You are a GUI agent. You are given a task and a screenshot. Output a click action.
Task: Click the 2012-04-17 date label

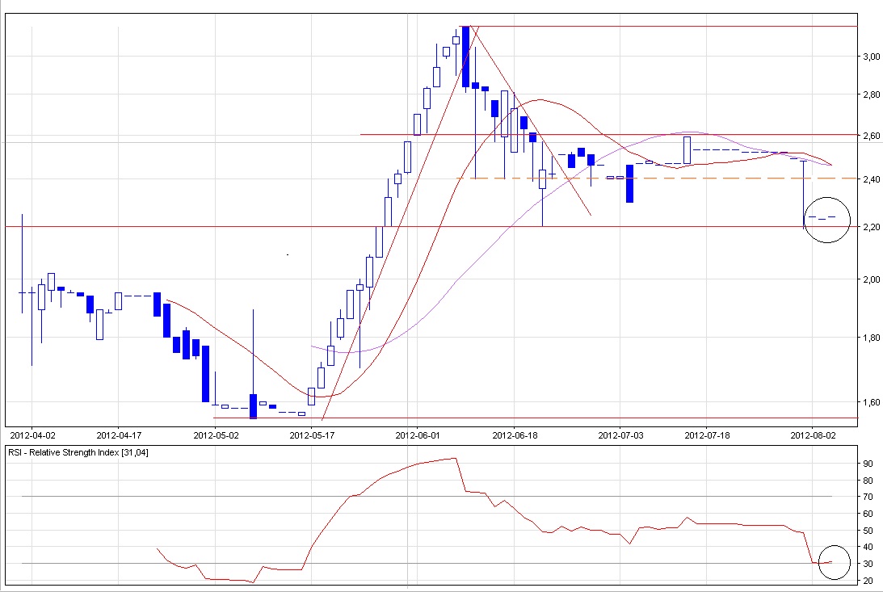tap(119, 435)
